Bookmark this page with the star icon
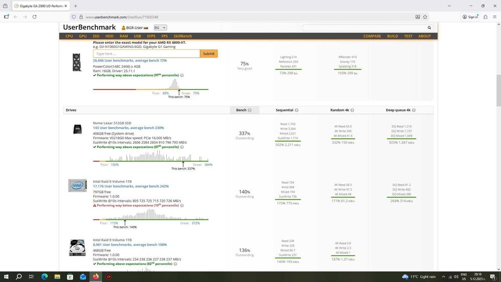 pyautogui.click(x=425, y=17)
